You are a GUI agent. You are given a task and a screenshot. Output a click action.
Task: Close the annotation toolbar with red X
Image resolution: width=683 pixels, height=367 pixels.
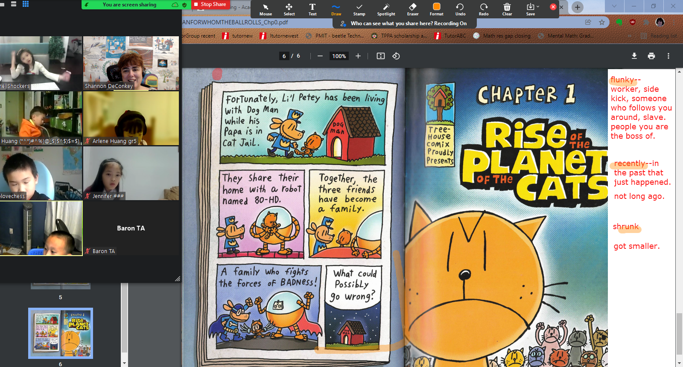click(553, 7)
